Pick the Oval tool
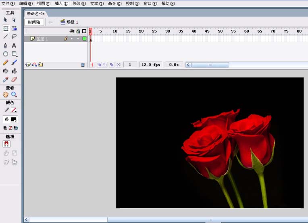Viewport: 308px width, 223px height. [6, 54]
